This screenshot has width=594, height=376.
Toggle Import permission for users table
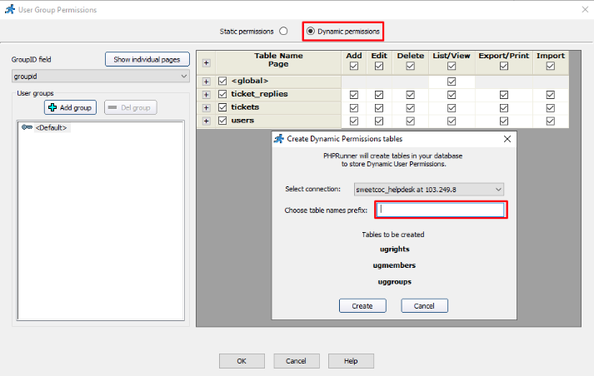click(x=550, y=121)
